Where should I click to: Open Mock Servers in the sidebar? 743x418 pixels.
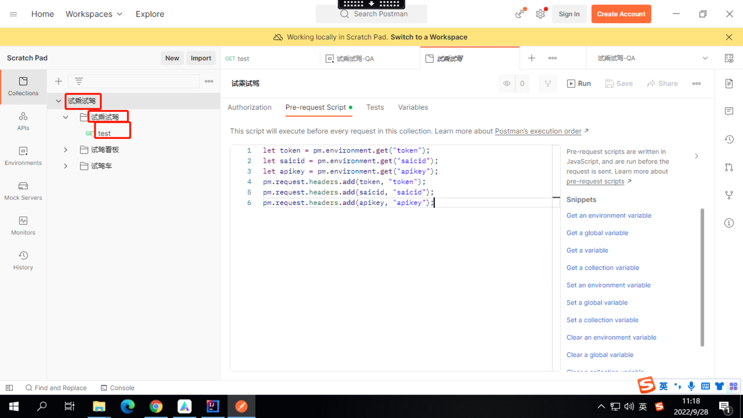[x=23, y=190]
